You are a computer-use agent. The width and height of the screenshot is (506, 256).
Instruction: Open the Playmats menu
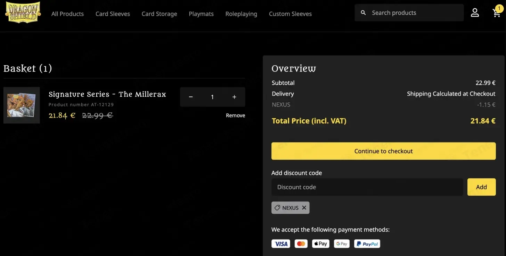(x=201, y=14)
